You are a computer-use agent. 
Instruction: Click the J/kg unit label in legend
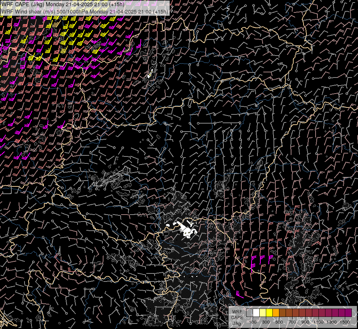(x=237, y=323)
